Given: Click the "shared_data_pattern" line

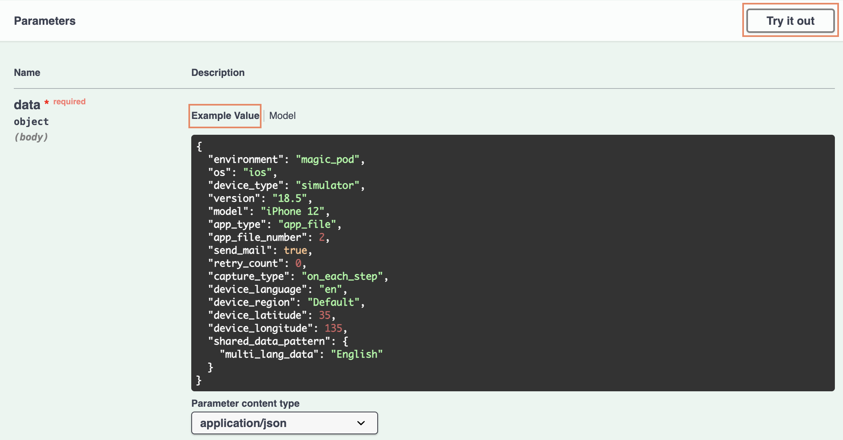Looking at the screenshot, I should 278,341.
